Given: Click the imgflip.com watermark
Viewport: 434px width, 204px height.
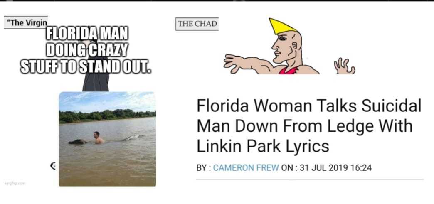Looking at the screenshot, I should point(15,183).
